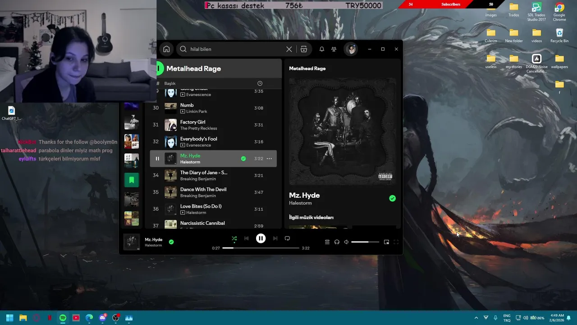Open more options for Mz. Hyde row
This screenshot has height=325, width=577.
[x=269, y=158]
